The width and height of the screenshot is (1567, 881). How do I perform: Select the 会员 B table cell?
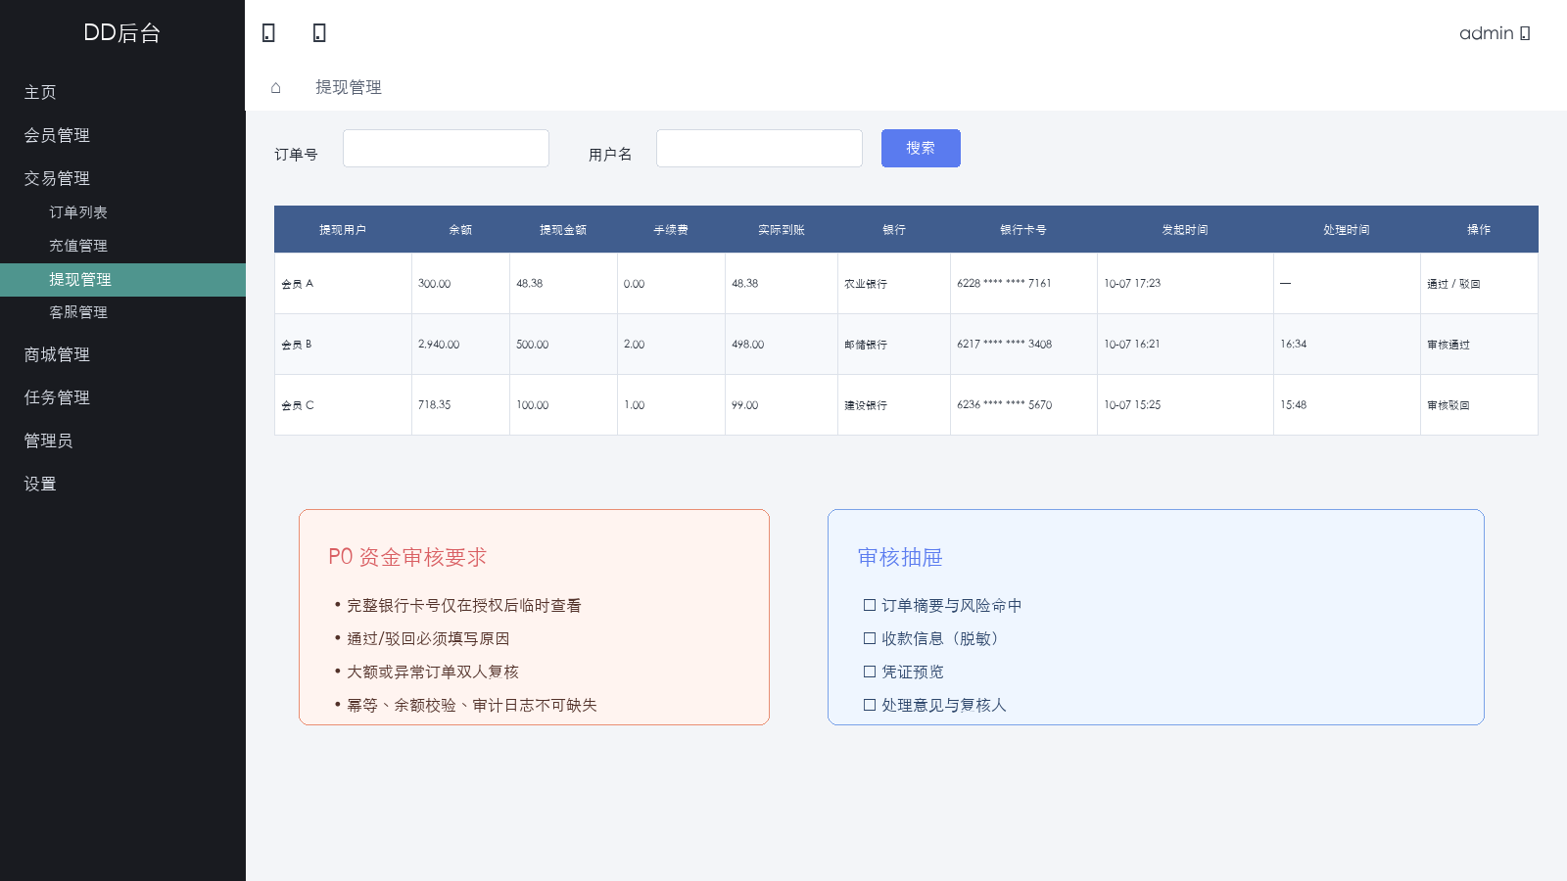[x=343, y=345]
